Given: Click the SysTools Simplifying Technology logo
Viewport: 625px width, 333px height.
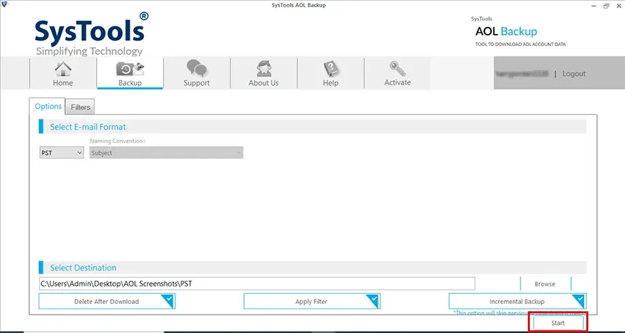Looking at the screenshot, I should (92, 34).
